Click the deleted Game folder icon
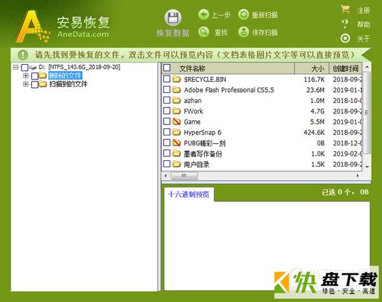Image resolution: width=382 pixels, height=302 pixels. click(176, 121)
